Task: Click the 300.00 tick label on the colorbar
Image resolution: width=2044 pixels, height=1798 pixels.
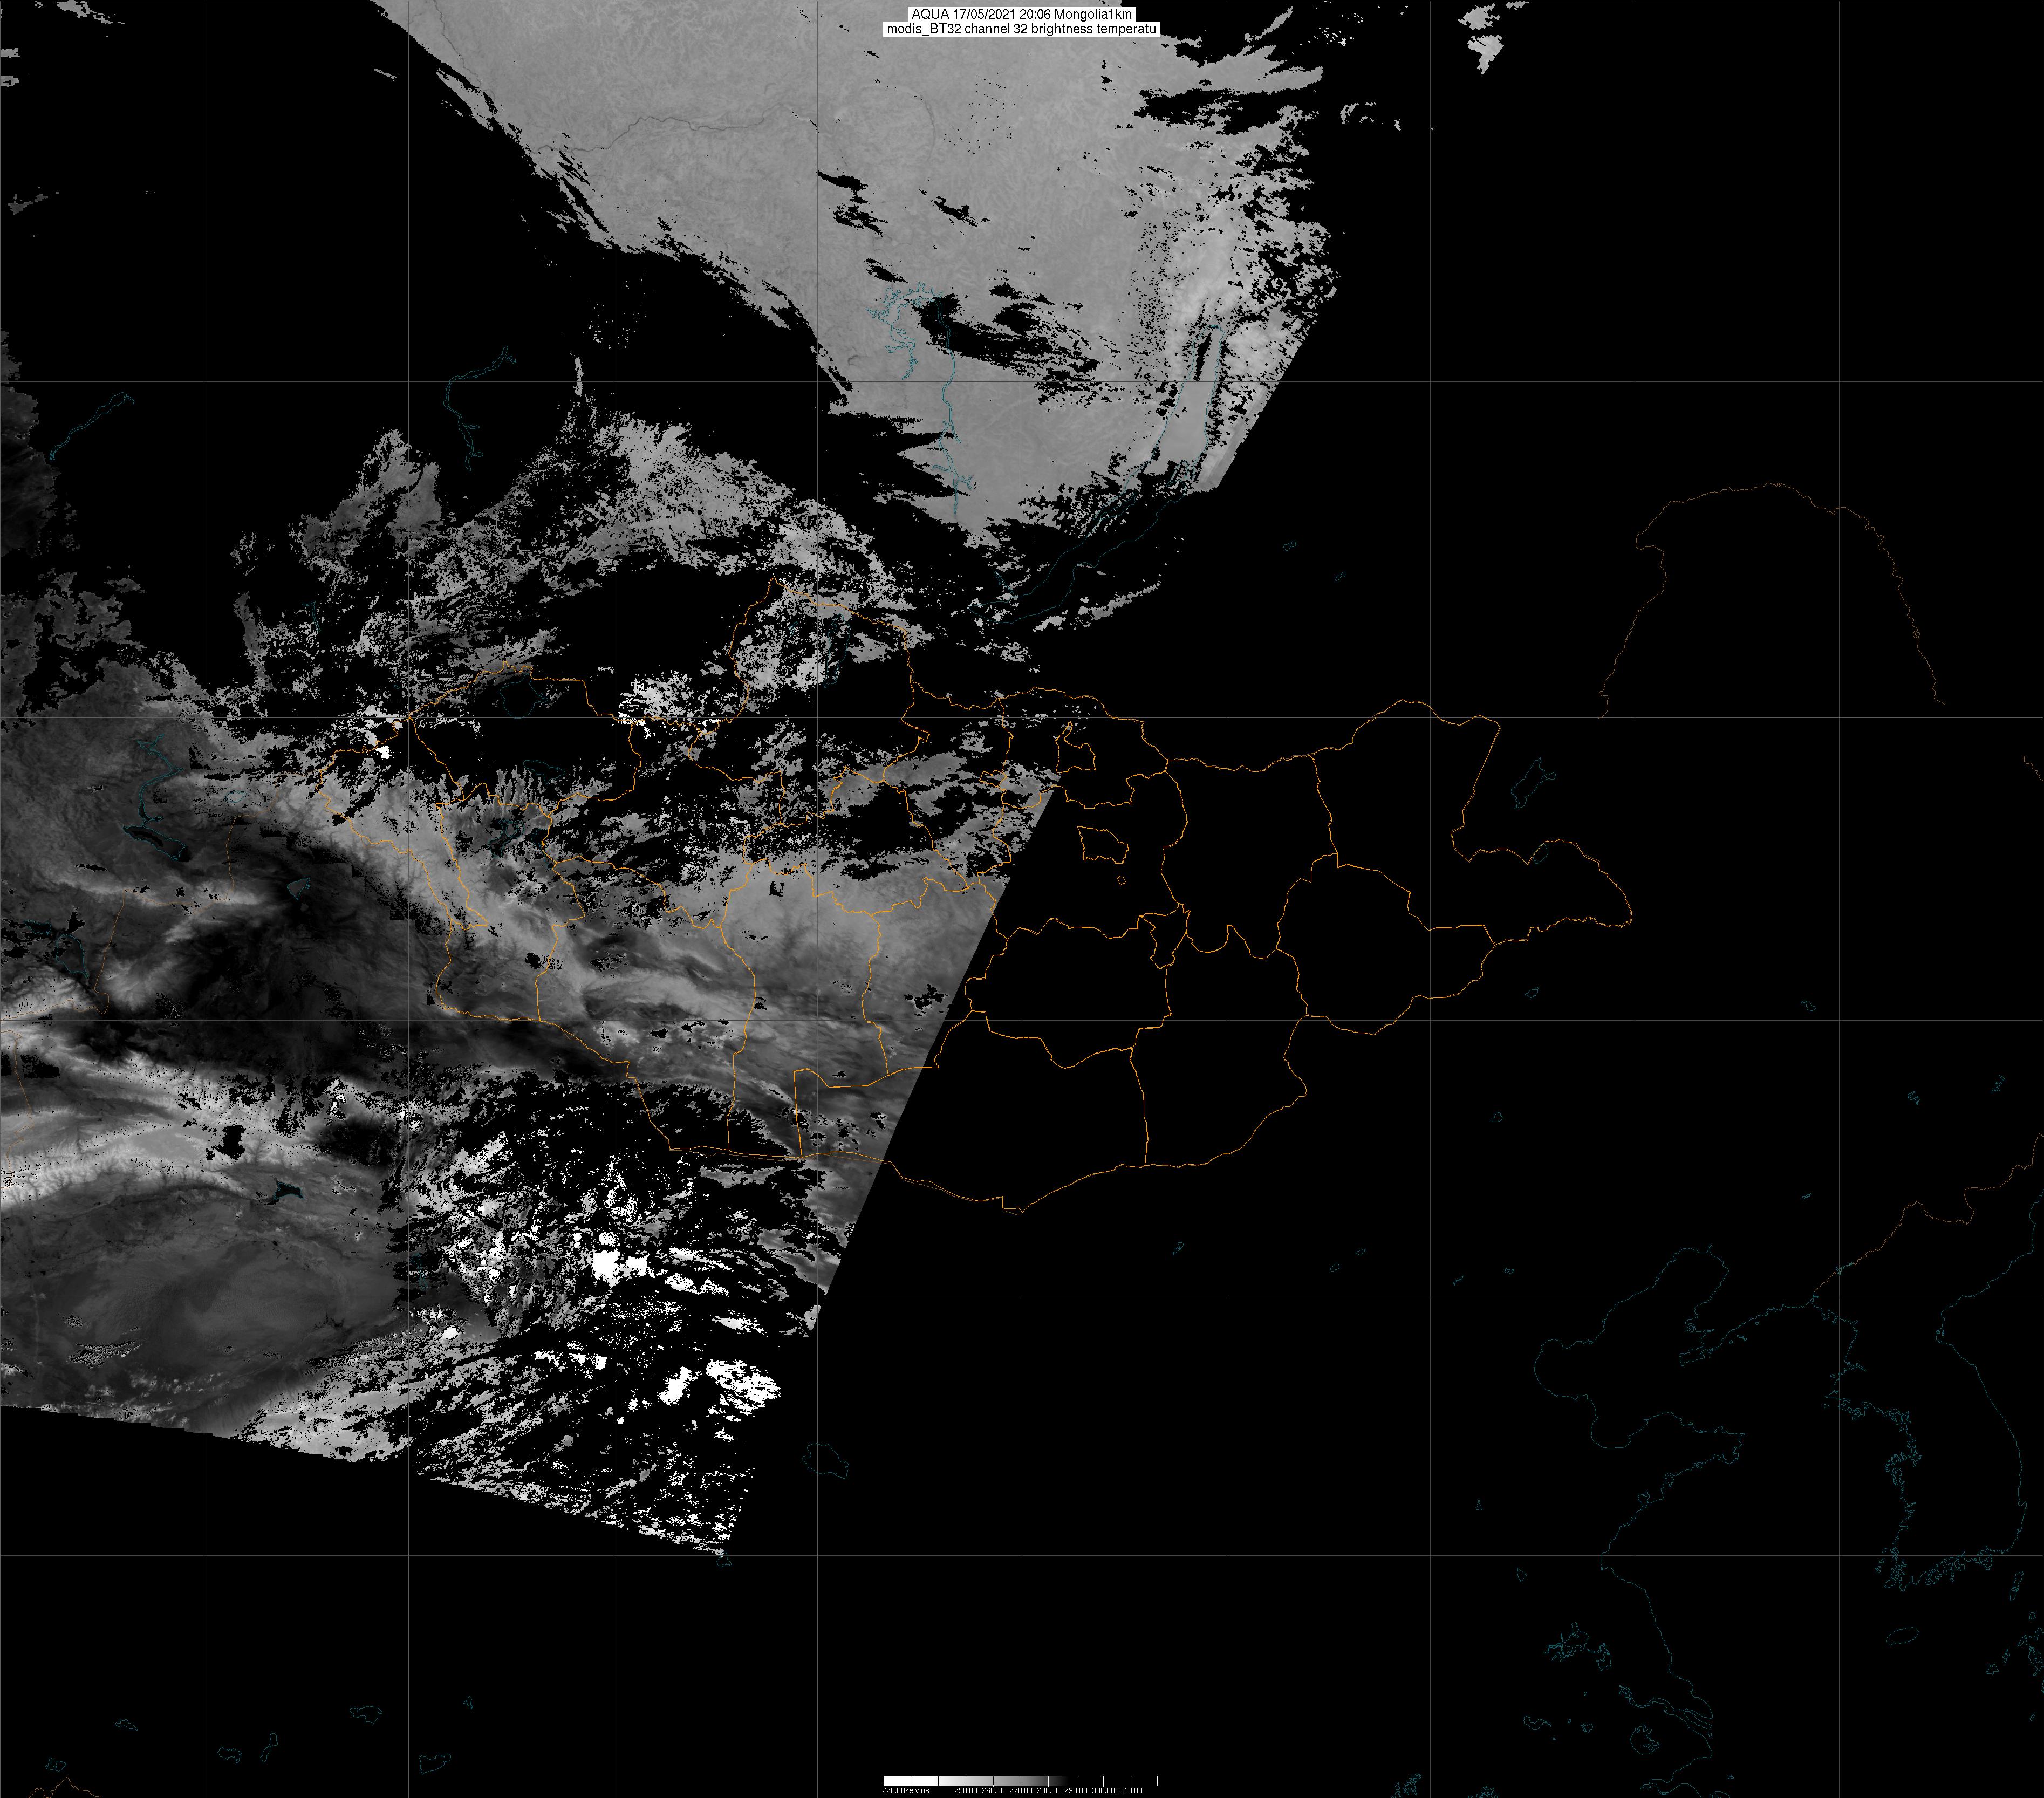Action: pyautogui.click(x=1104, y=1790)
